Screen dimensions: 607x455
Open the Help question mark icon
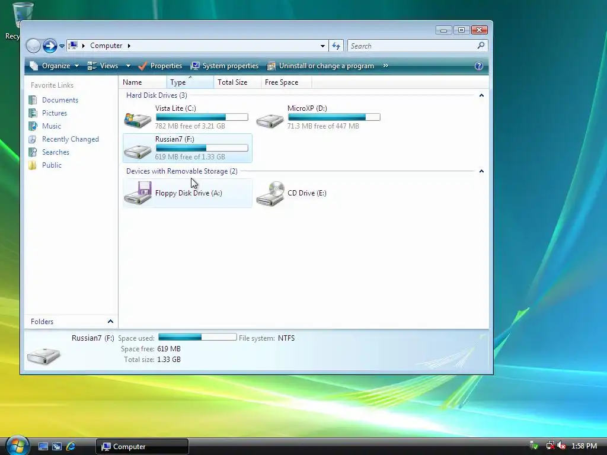[x=479, y=66]
